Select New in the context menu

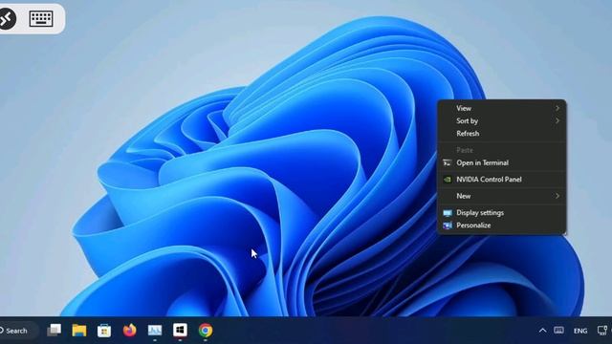click(501, 196)
